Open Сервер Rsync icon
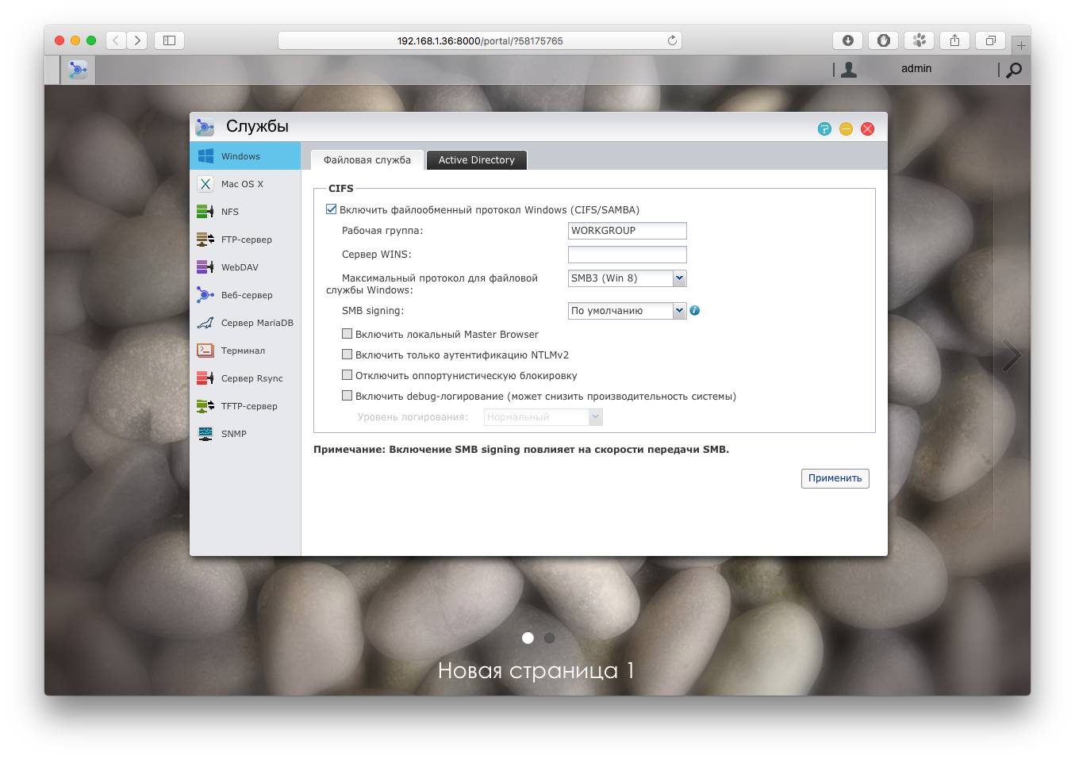The height and width of the screenshot is (759, 1075). (x=205, y=378)
